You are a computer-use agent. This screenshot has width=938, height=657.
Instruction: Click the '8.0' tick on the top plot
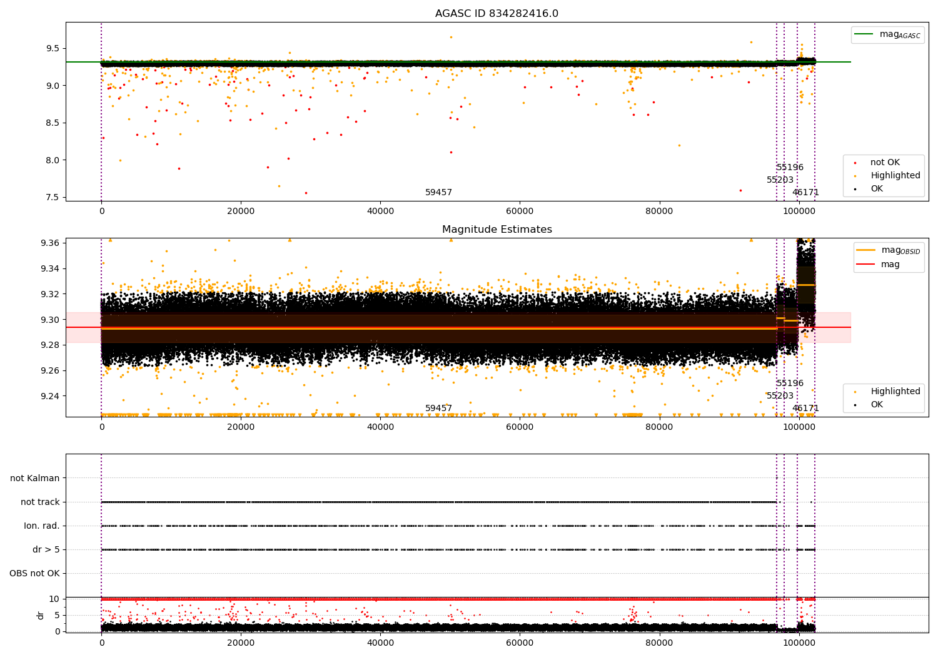tap(53, 160)
